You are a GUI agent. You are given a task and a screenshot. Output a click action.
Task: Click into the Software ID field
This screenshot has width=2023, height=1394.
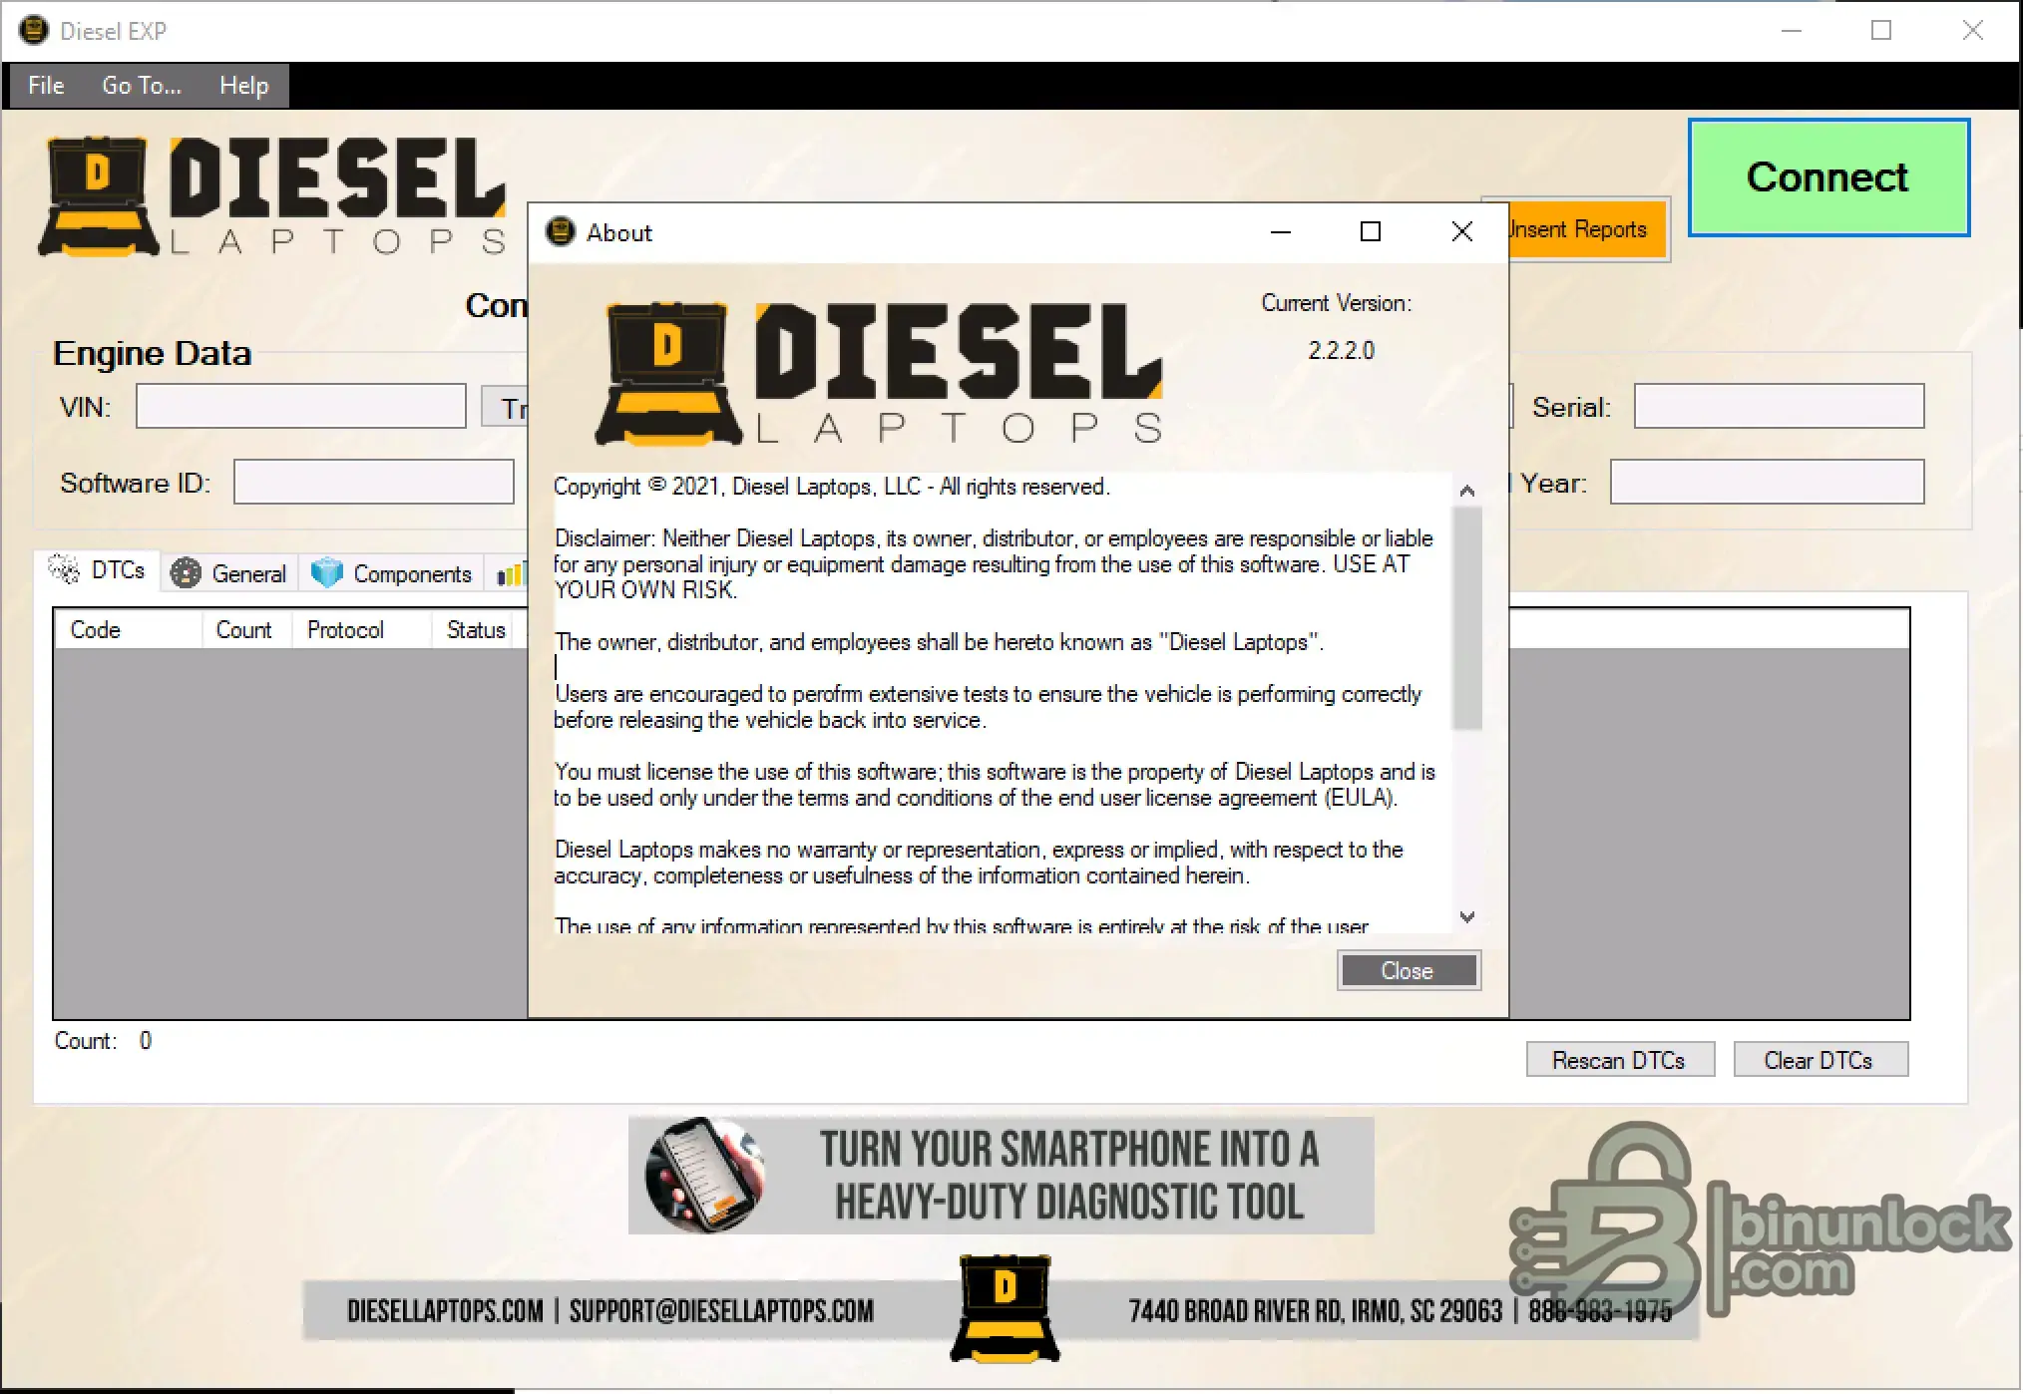click(374, 482)
